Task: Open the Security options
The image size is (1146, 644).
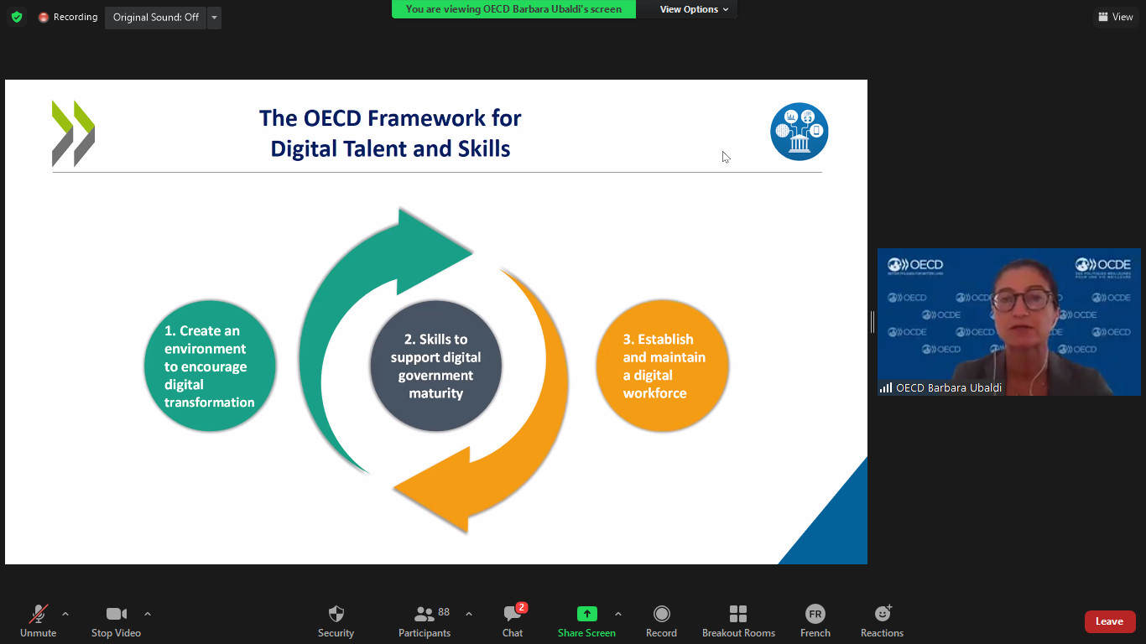Action: click(336, 621)
